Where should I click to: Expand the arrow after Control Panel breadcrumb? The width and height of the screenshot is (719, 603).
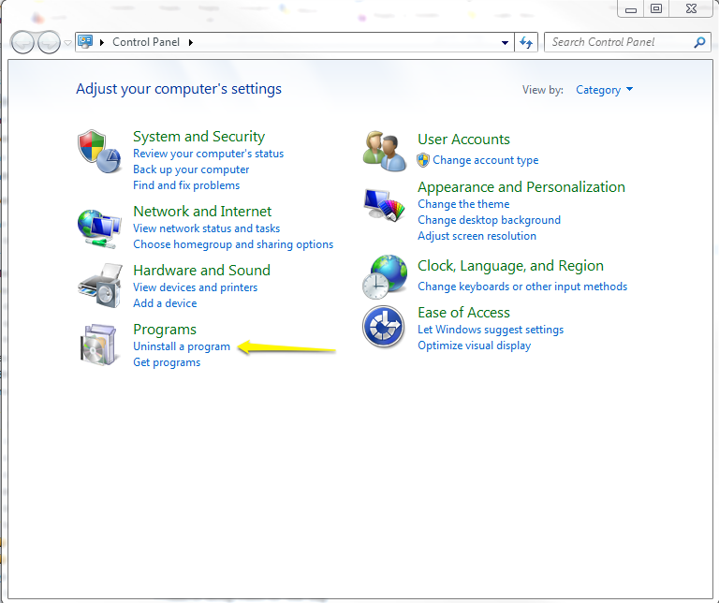[x=191, y=42]
